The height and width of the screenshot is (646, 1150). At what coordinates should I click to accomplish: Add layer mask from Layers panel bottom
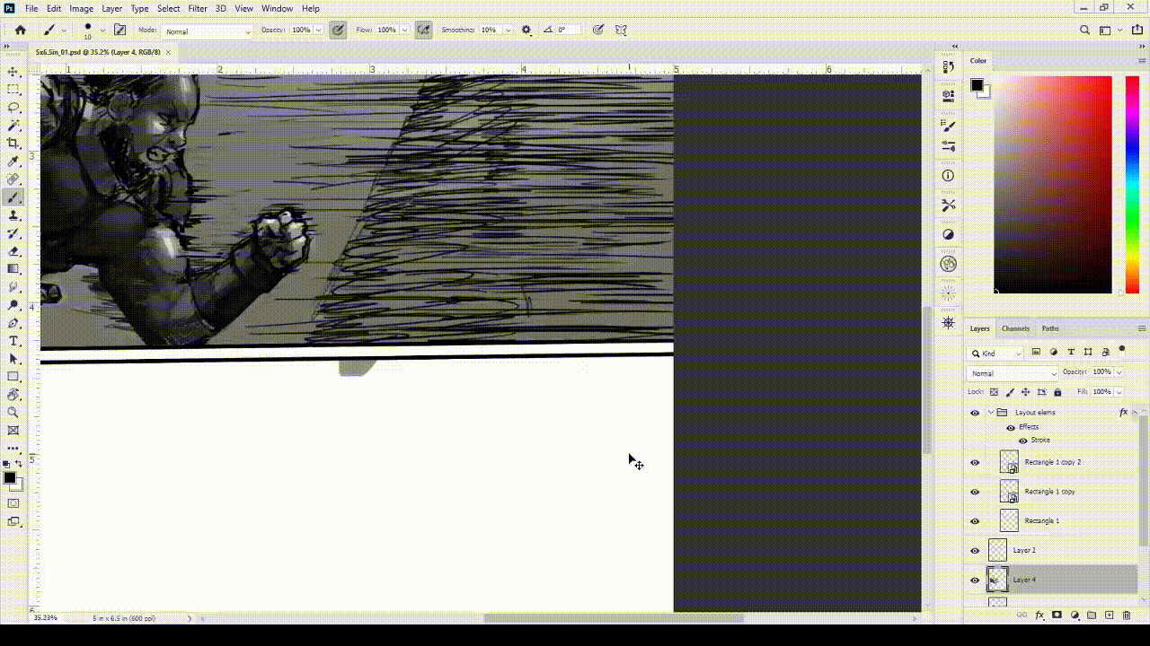tap(1057, 615)
